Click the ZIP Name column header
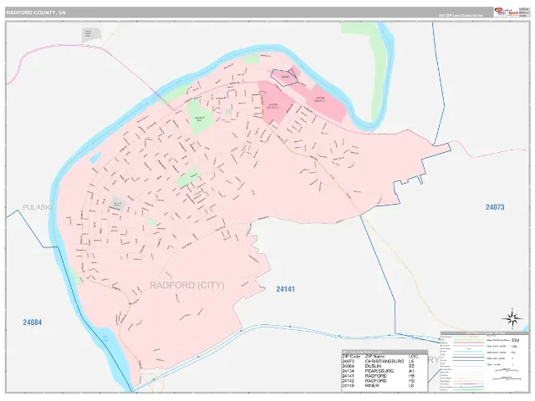 tap(374, 357)
